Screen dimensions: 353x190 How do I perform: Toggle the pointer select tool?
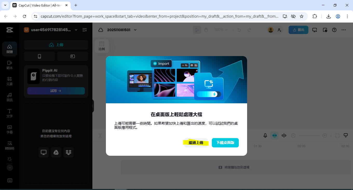[197, 30]
